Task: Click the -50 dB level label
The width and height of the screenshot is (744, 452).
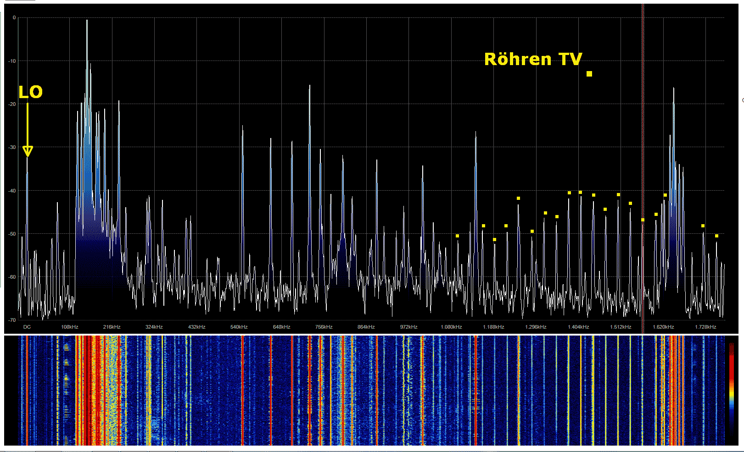Action: (12, 234)
